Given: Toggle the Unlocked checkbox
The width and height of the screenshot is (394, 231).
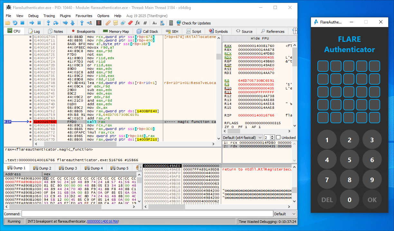Looking at the screenshot, I should coord(278,137).
